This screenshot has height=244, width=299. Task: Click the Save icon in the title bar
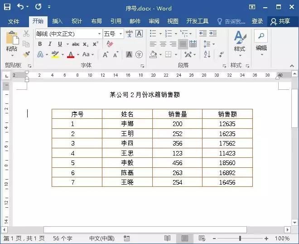coord(7,7)
